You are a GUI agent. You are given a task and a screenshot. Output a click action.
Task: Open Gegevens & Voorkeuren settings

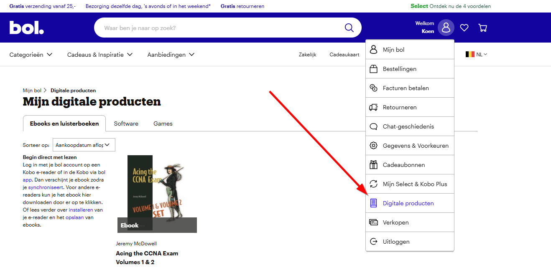(415, 146)
